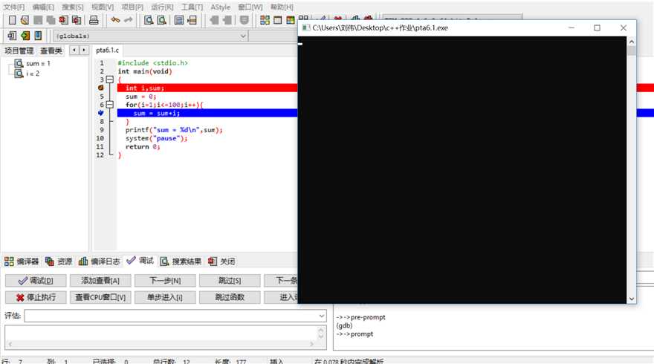Click line 9 printf statement in editor

point(174,130)
